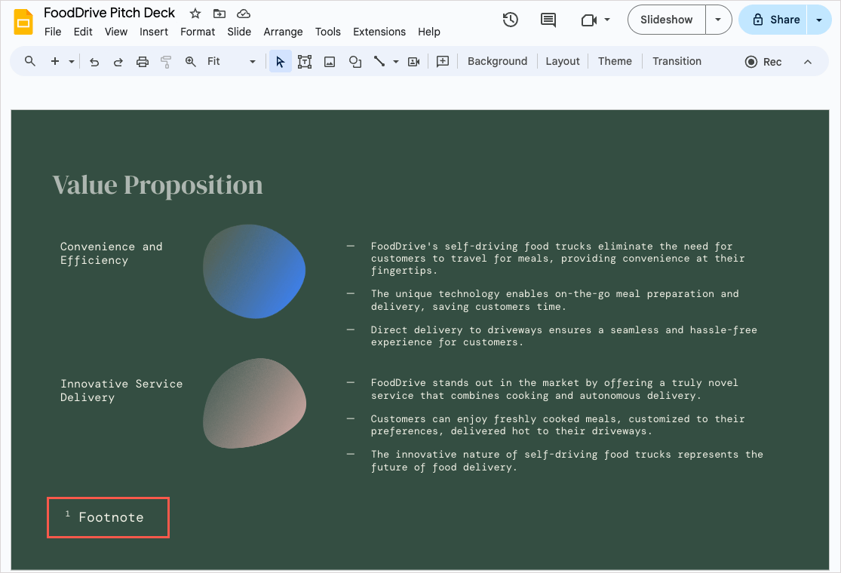Select the pink-gray gradient blob shape
841x573 pixels.
[254, 403]
